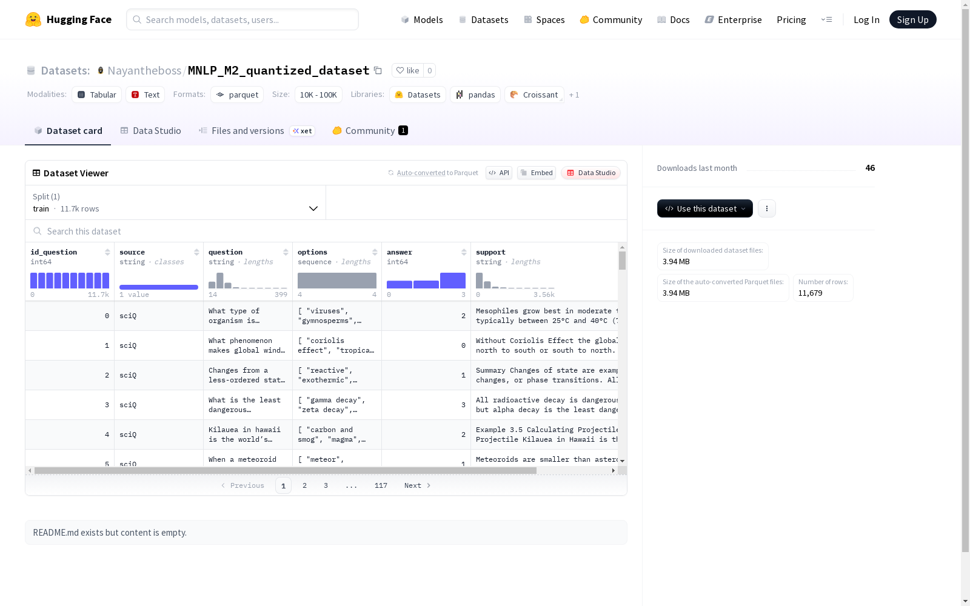Select the Tabular modality tag
Screen dimensions: 970x606
click(97, 95)
